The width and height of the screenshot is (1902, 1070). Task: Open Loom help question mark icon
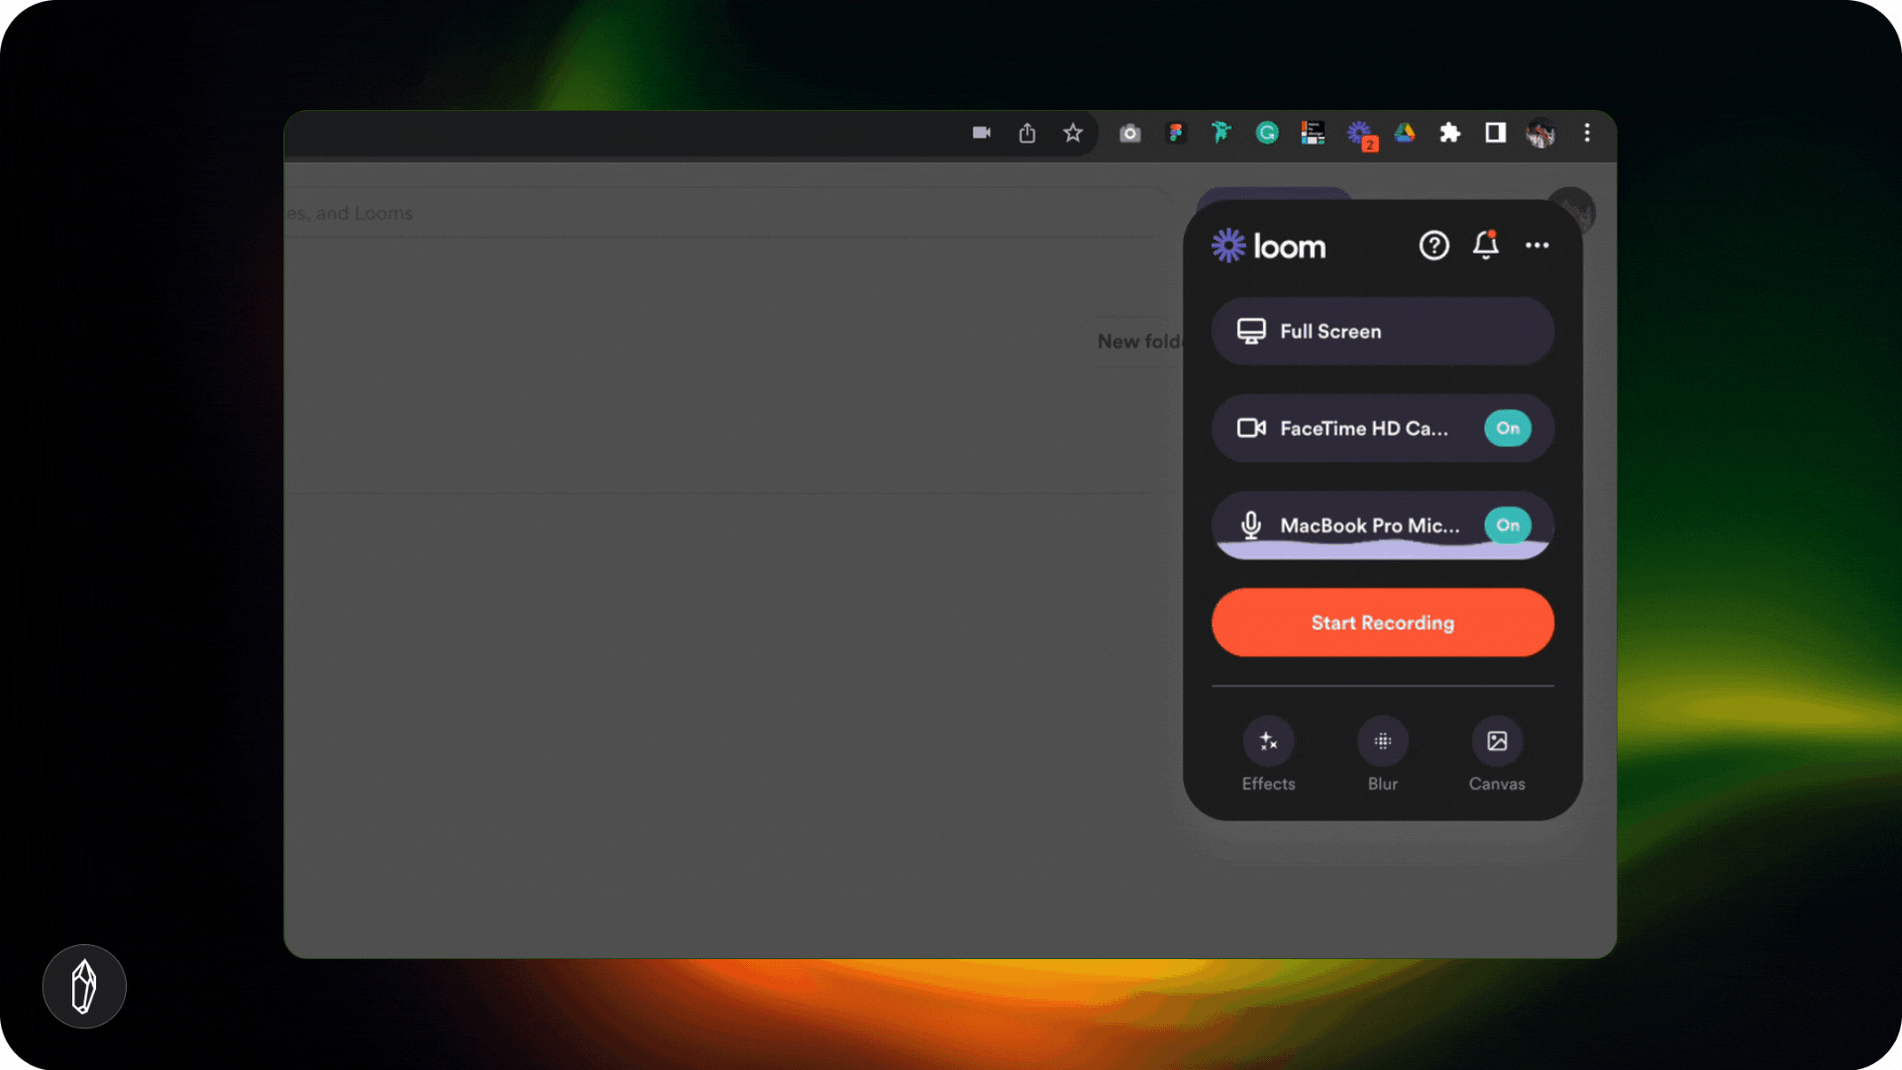(1433, 245)
